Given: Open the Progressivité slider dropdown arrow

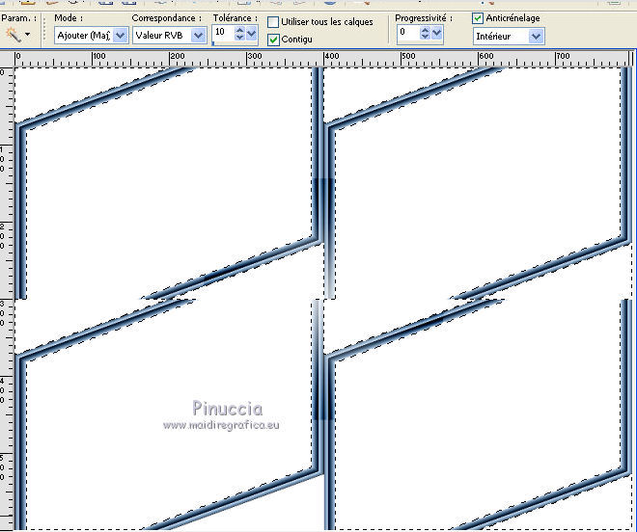Looking at the screenshot, I should click(436, 33).
